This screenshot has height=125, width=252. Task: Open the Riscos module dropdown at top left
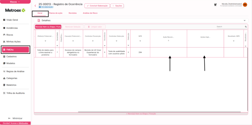15,2
